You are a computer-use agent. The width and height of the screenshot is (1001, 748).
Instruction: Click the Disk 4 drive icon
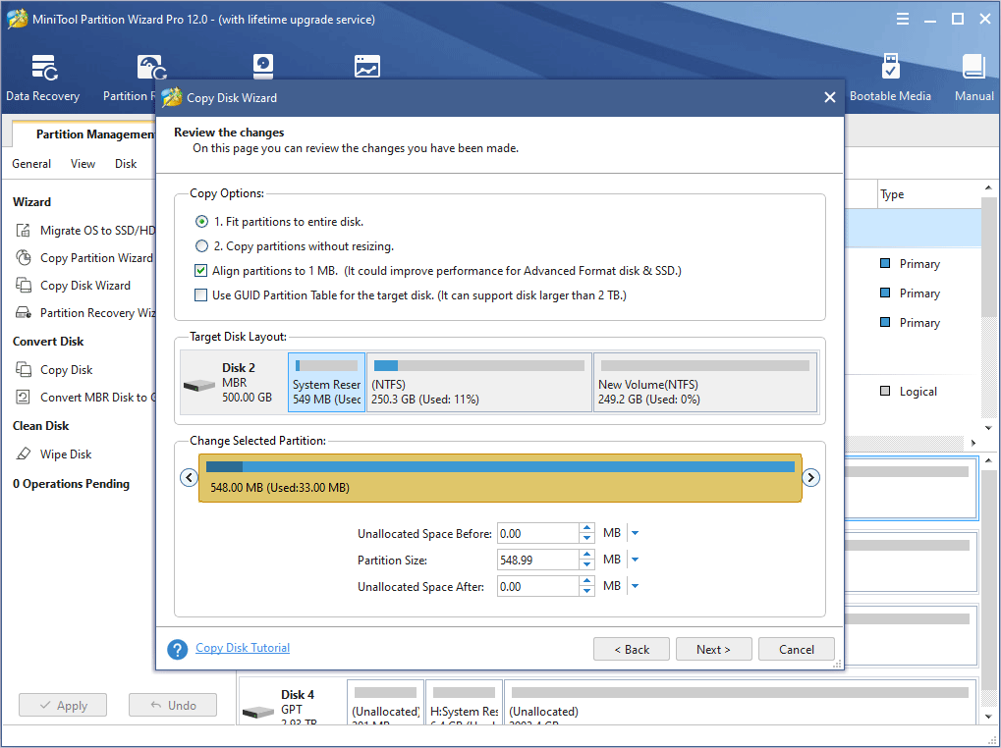coord(258,711)
